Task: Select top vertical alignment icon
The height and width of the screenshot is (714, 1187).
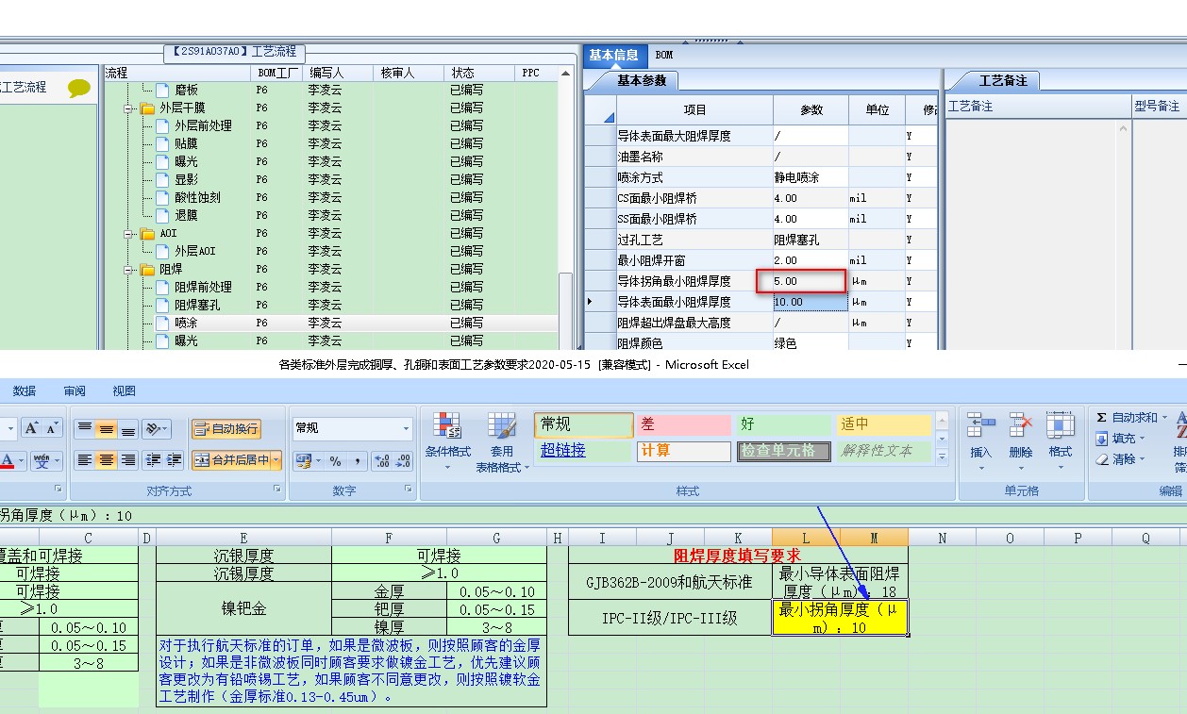Action: coord(85,429)
